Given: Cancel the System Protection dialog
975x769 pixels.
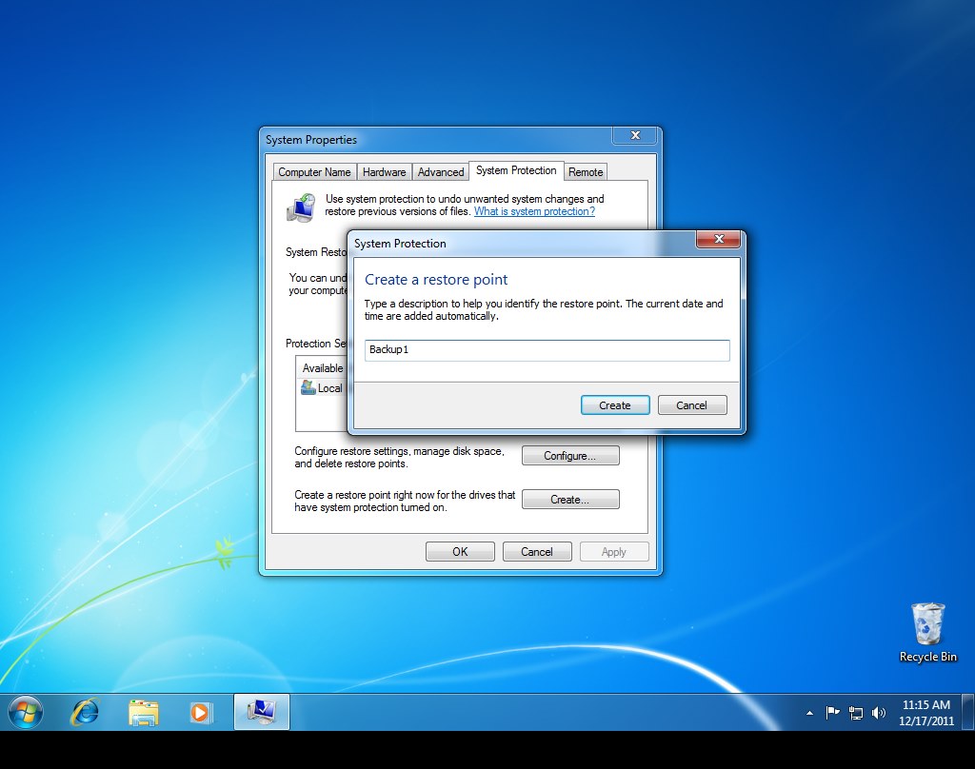Looking at the screenshot, I should (692, 405).
